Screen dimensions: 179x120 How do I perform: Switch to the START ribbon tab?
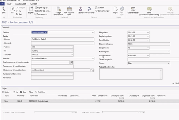[x=9, y=4]
